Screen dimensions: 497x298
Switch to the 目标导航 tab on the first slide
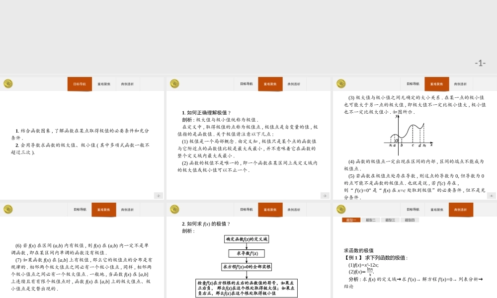click(80, 84)
